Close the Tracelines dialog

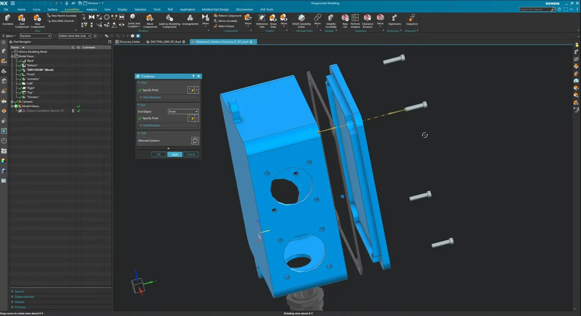point(199,76)
